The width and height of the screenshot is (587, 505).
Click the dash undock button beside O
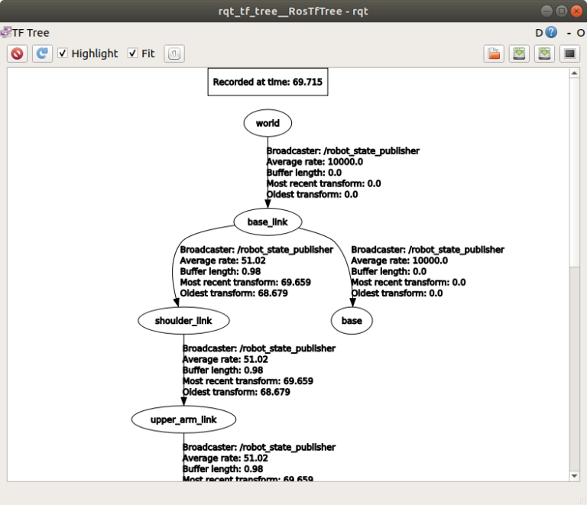pos(569,33)
